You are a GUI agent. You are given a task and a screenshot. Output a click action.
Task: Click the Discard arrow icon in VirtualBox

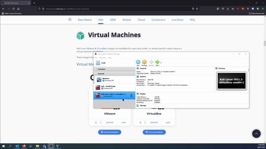[x=151, y=62]
